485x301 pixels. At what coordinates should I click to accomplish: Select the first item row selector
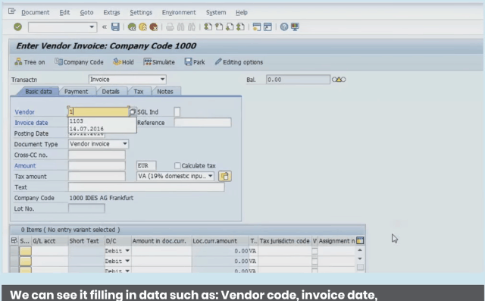tap(14, 251)
